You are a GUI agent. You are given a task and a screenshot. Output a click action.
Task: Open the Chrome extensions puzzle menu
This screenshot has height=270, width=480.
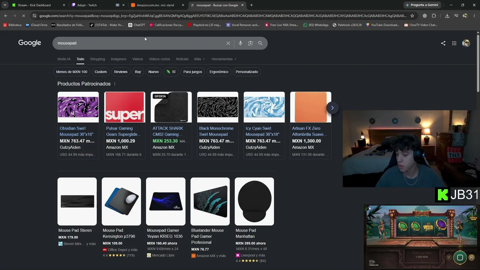tap(434, 16)
